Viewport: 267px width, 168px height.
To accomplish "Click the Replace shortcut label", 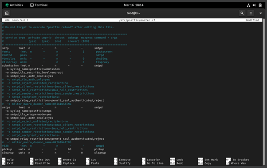I will point(69,163).
